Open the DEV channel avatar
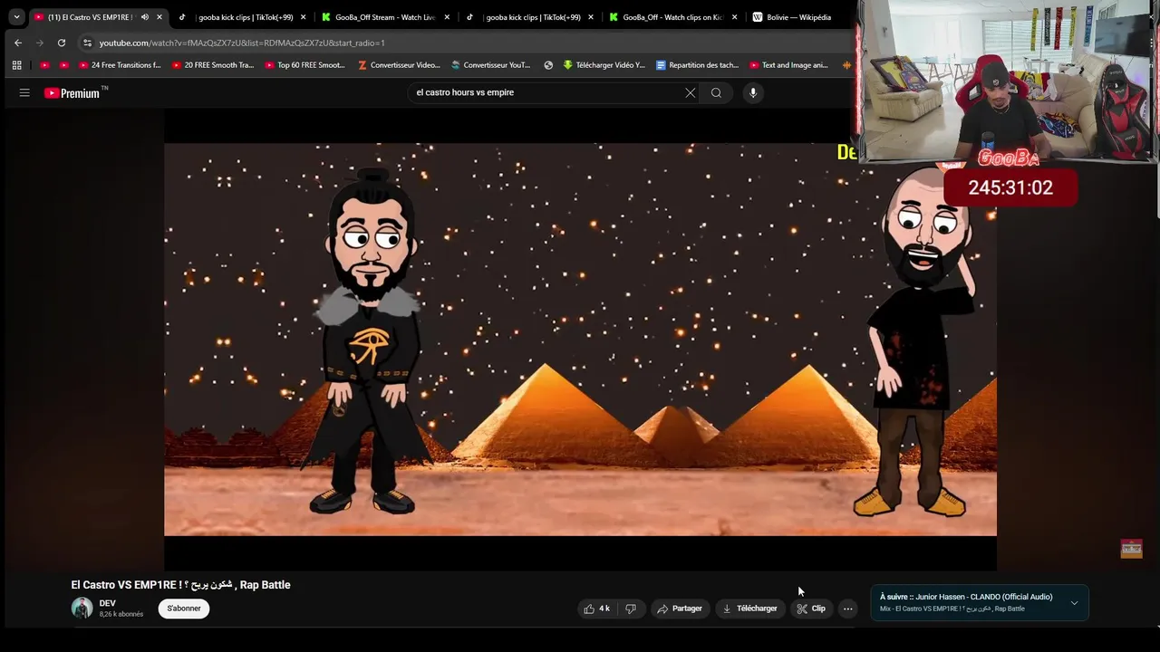Screen dimensions: 1160x652 pyautogui.click(x=82, y=608)
